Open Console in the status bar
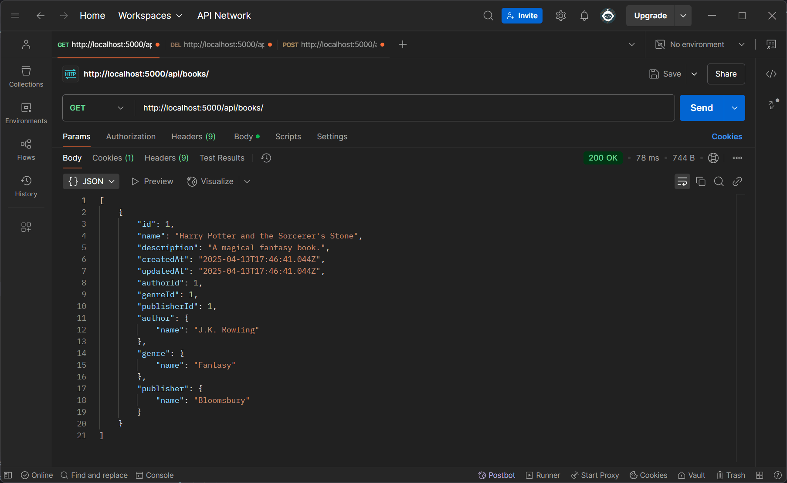 click(155, 475)
